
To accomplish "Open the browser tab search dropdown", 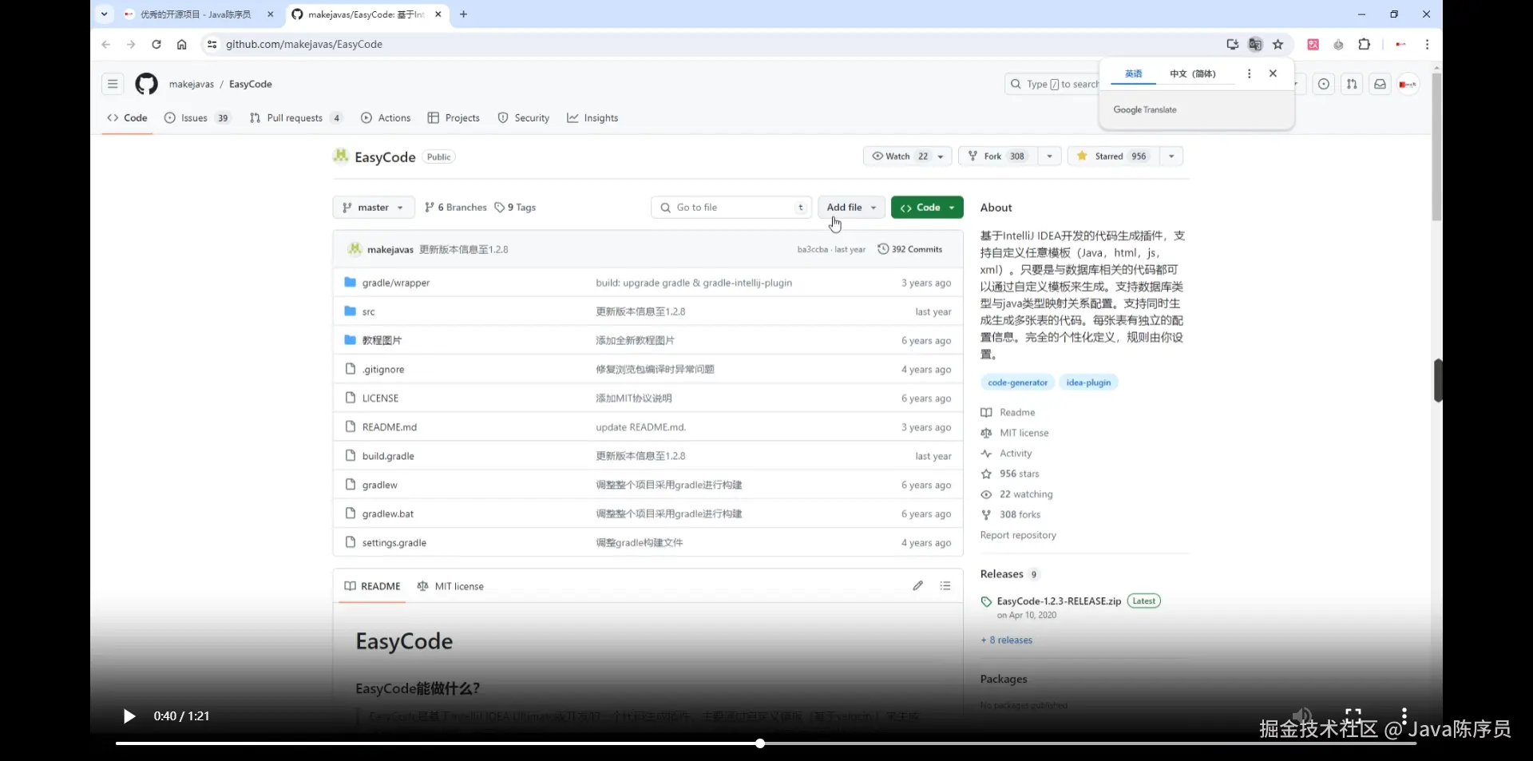I will click(104, 14).
